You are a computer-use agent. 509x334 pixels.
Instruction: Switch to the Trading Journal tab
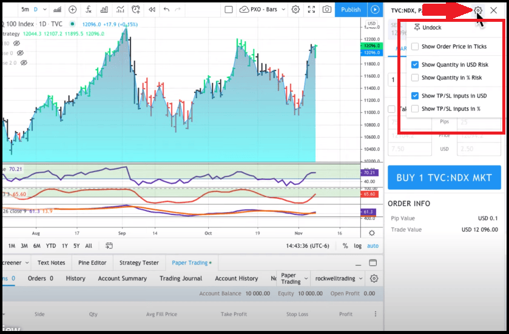coord(181,278)
